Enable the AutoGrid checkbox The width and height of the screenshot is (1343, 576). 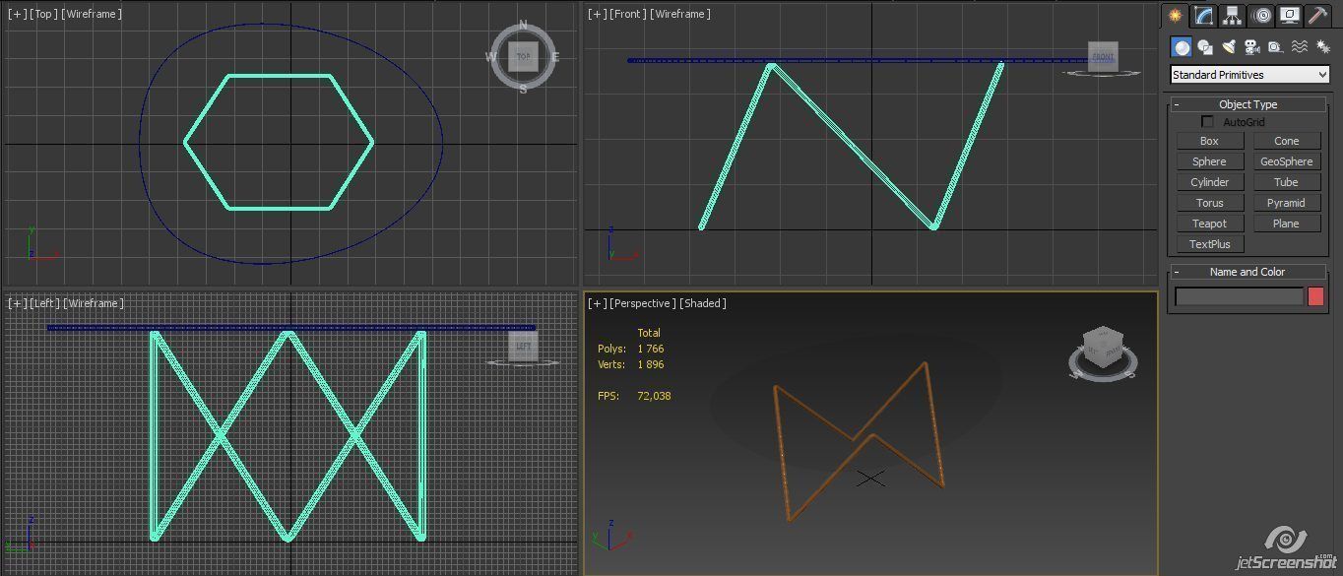pyautogui.click(x=1207, y=122)
